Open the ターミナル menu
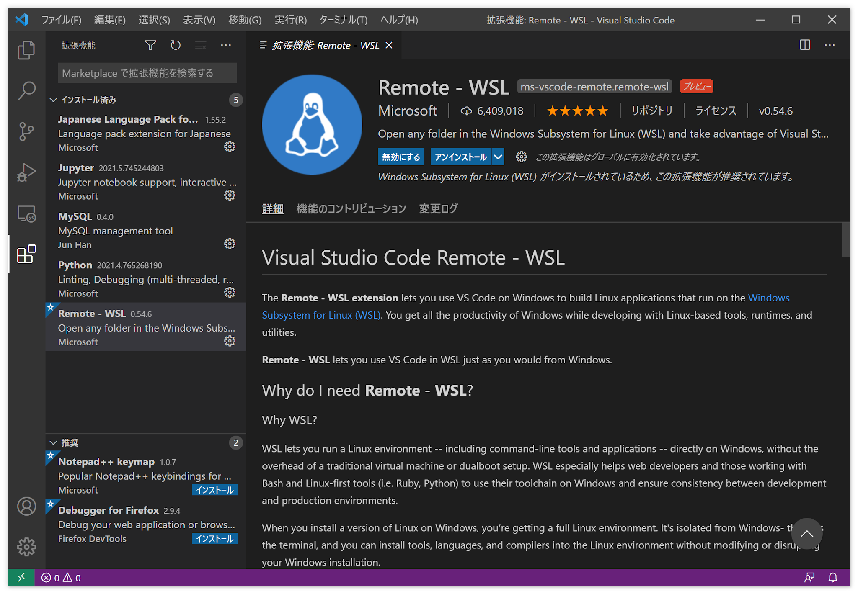This screenshot has height=594, width=858. pyautogui.click(x=343, y=20)
